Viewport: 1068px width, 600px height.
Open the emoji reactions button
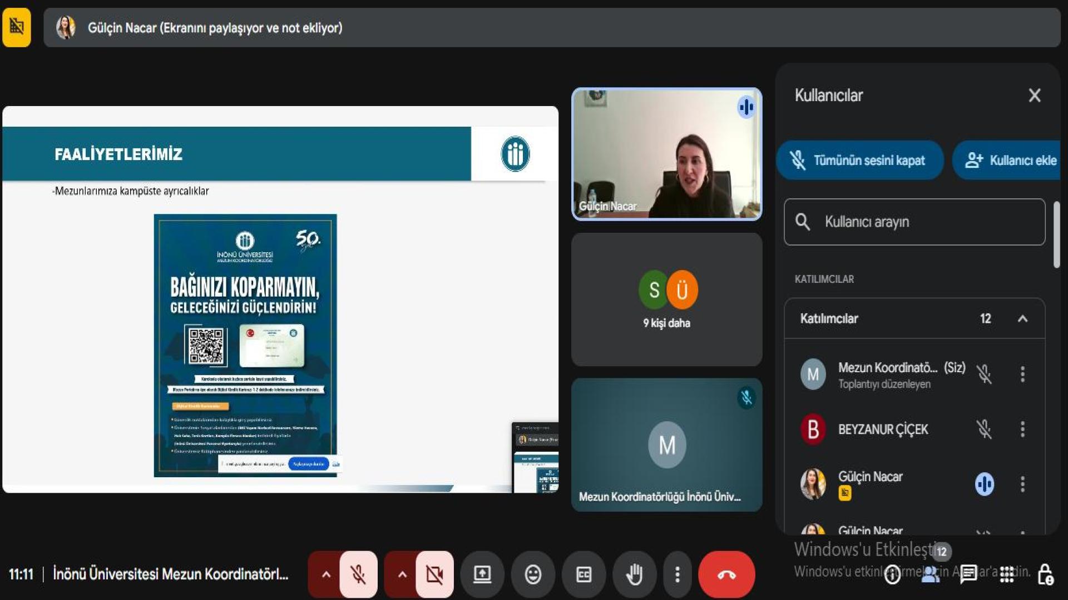(533, 574)
